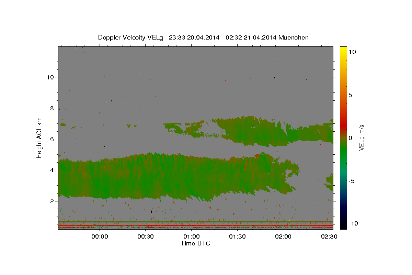Screen dimensions: 412x275
Task: Click the colorbar value -5
Action: 351,181
